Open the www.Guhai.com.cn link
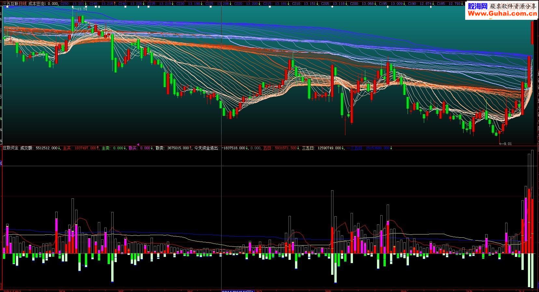Screen dimensions: 539x292 point(502,14)
